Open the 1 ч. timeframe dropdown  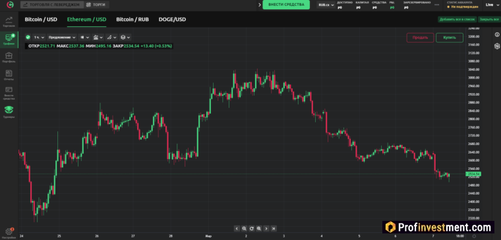(x=39, y=37)
